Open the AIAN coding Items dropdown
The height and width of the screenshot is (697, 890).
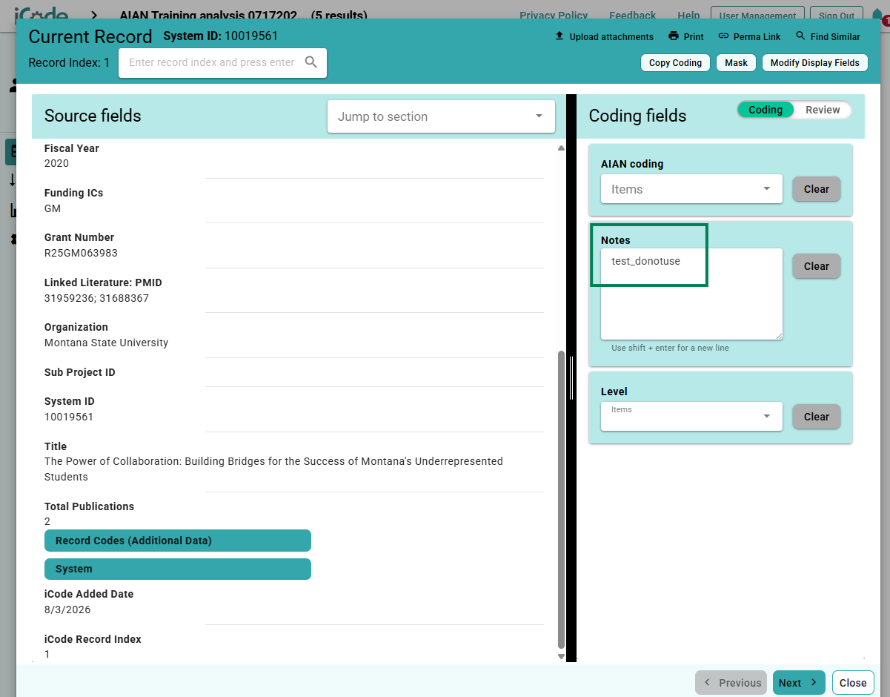pos(691,189)
